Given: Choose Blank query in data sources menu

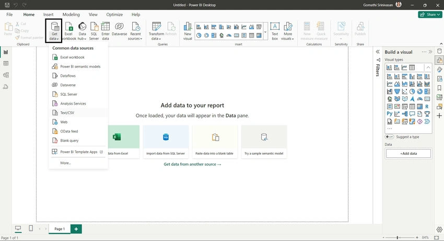Looking at the screenshot, I should coord(78,141).
